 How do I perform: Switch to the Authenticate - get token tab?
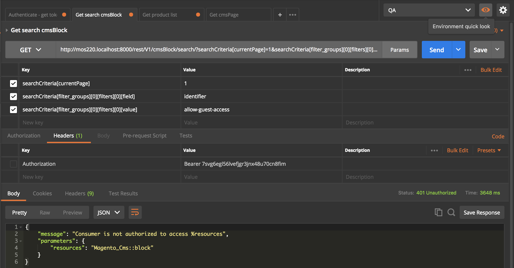37,15
